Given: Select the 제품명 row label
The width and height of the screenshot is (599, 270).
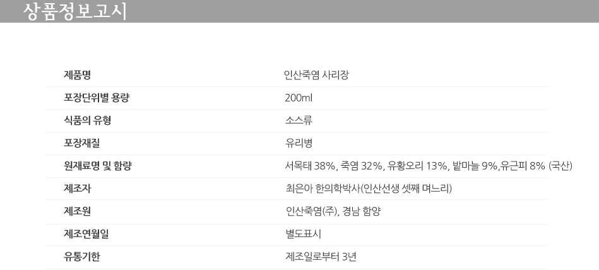Looking at the screenshot, I should (77, 75).
